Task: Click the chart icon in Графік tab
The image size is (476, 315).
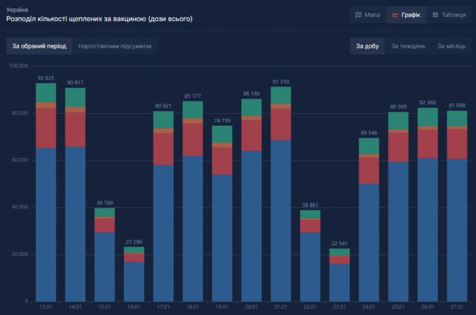Action: click(x=395, y=15)
